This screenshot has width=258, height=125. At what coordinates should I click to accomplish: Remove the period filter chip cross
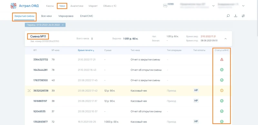(x=63, y=25)
